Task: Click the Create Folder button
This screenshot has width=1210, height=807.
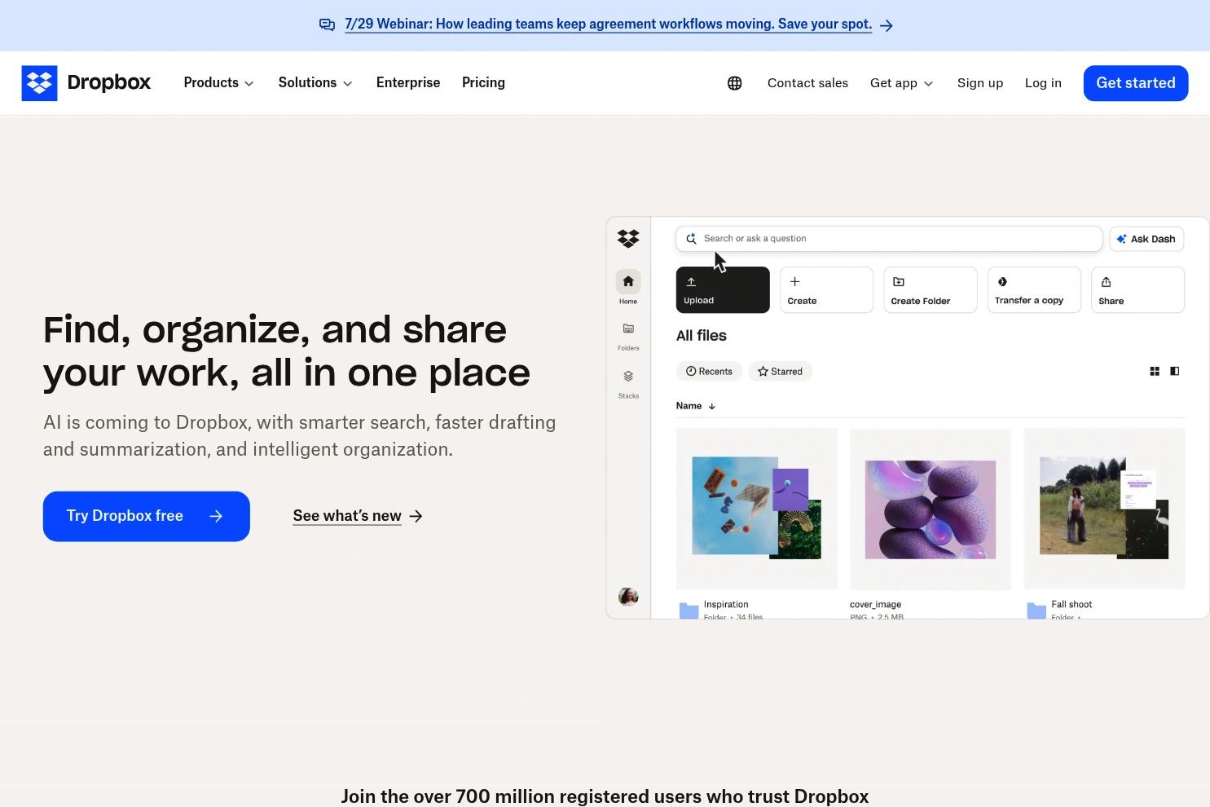Action: pyautogui.click(x=931, y=290)
